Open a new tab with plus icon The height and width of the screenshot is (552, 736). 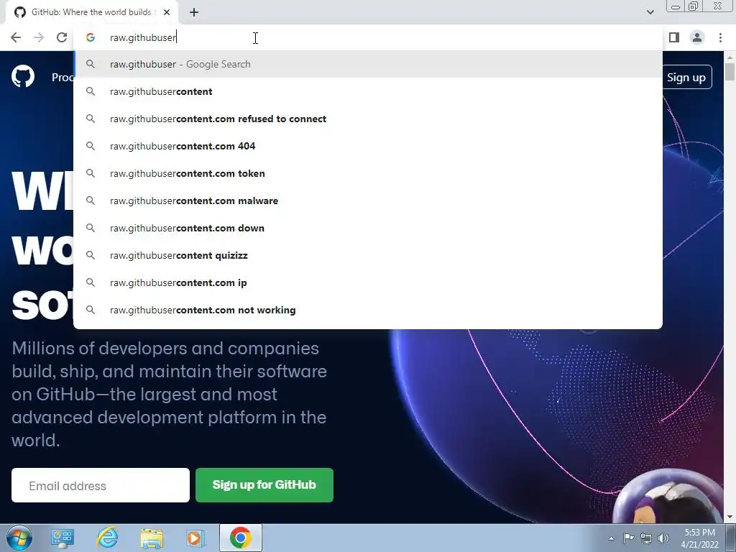(194, 12)
